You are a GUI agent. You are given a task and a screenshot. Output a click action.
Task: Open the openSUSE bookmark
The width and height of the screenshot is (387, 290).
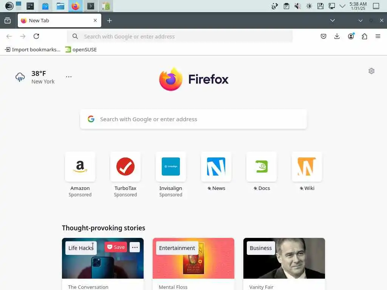[81, 49]
